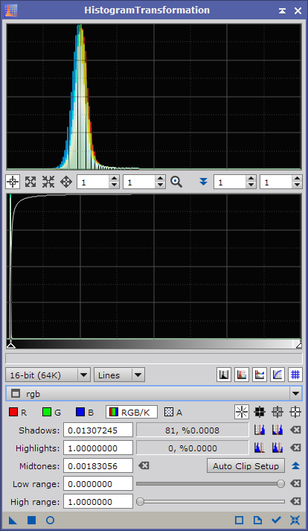Image resolution: width=308 pixels, height=531 pixels.
Task: Click the Apply square icon
Action: click(31, 520)
